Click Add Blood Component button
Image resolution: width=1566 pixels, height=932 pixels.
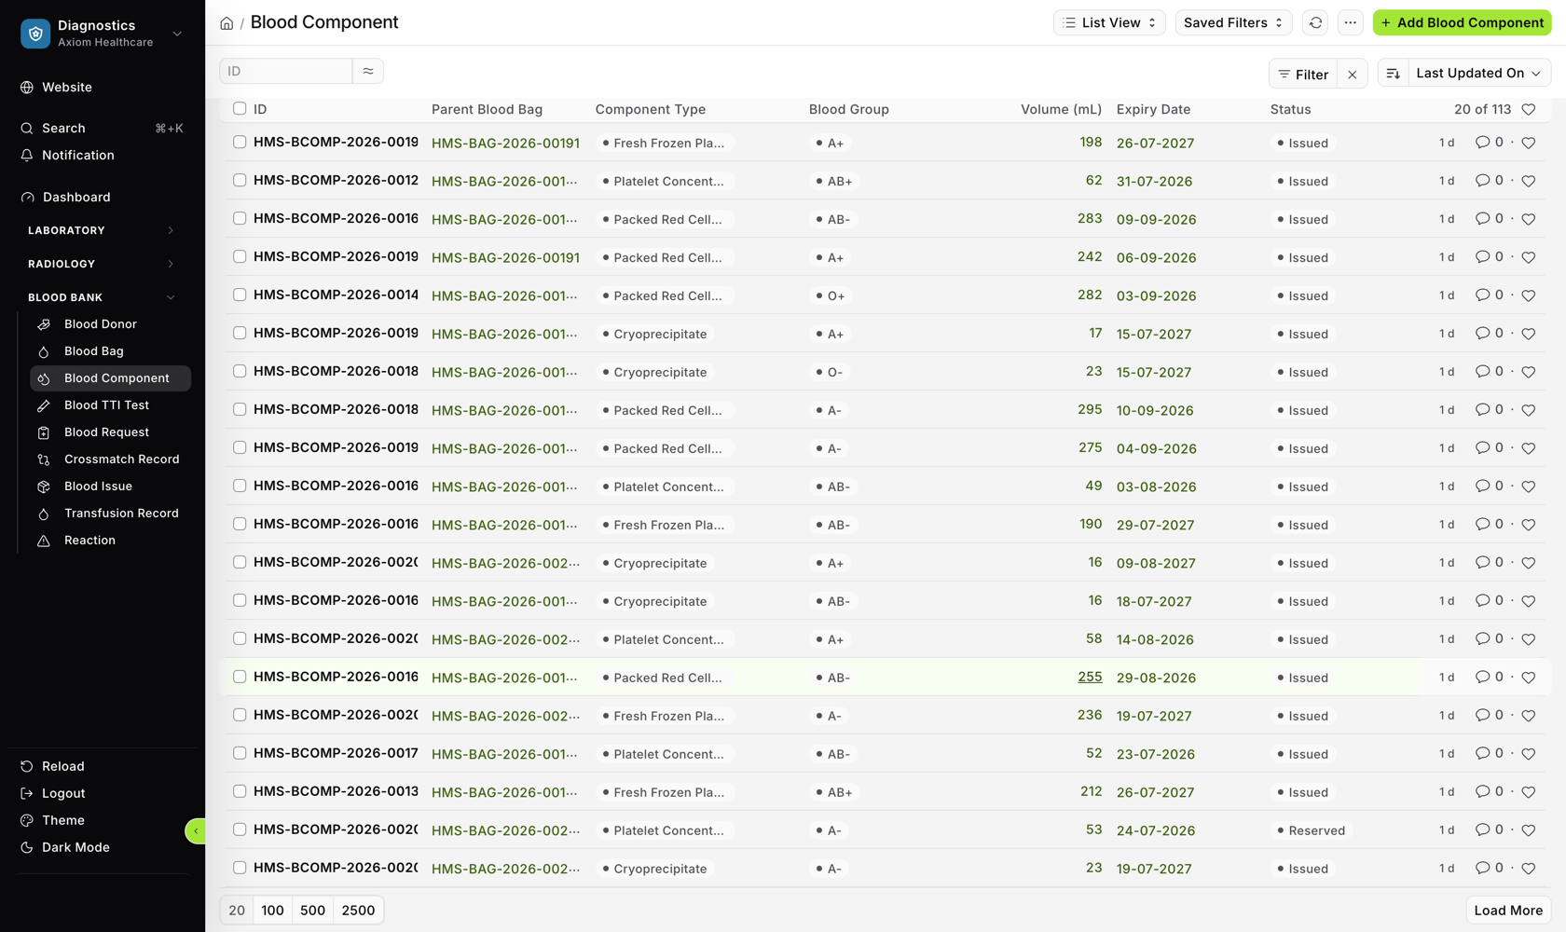[1462, 22]
